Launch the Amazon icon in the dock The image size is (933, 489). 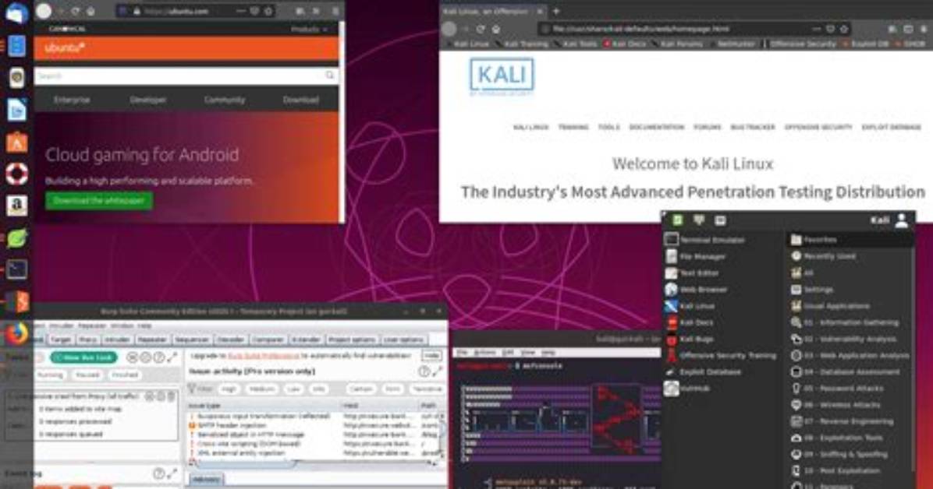(x=16, y=206)
